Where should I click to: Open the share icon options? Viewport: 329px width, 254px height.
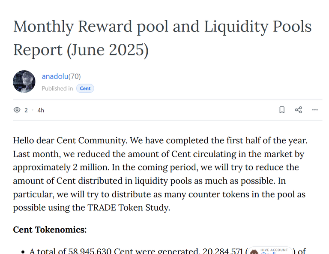pos(298,110)
